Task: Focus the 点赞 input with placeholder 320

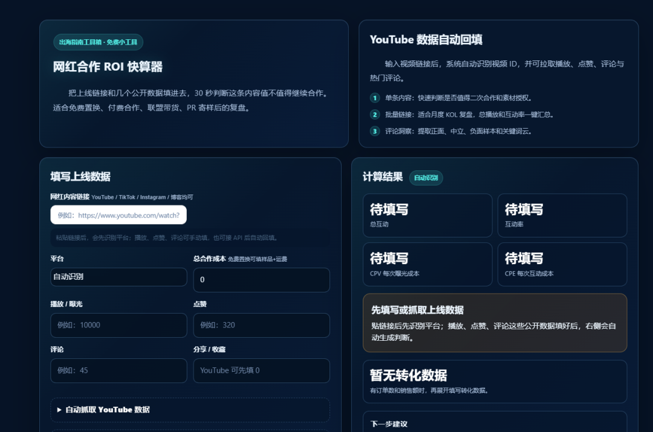Action: click(x=262, y=325)
